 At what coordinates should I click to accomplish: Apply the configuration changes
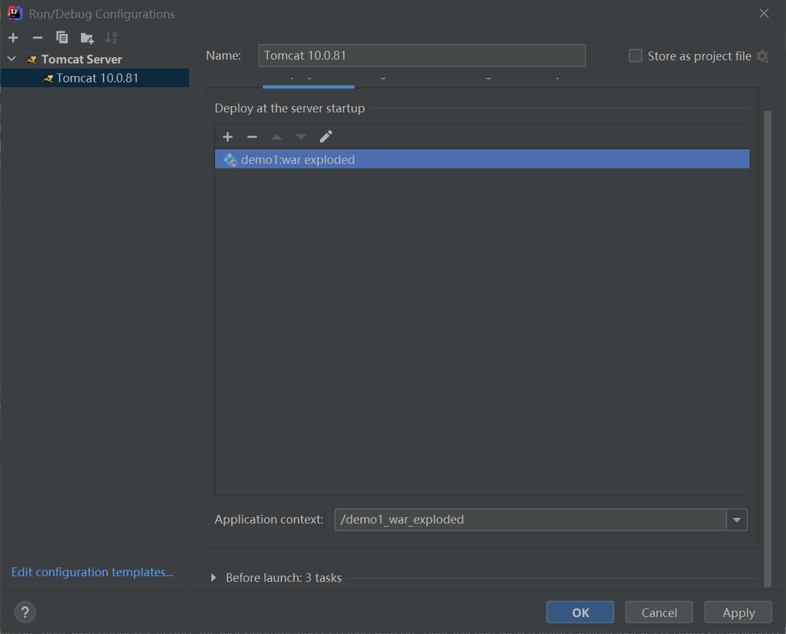click(738, 613)
